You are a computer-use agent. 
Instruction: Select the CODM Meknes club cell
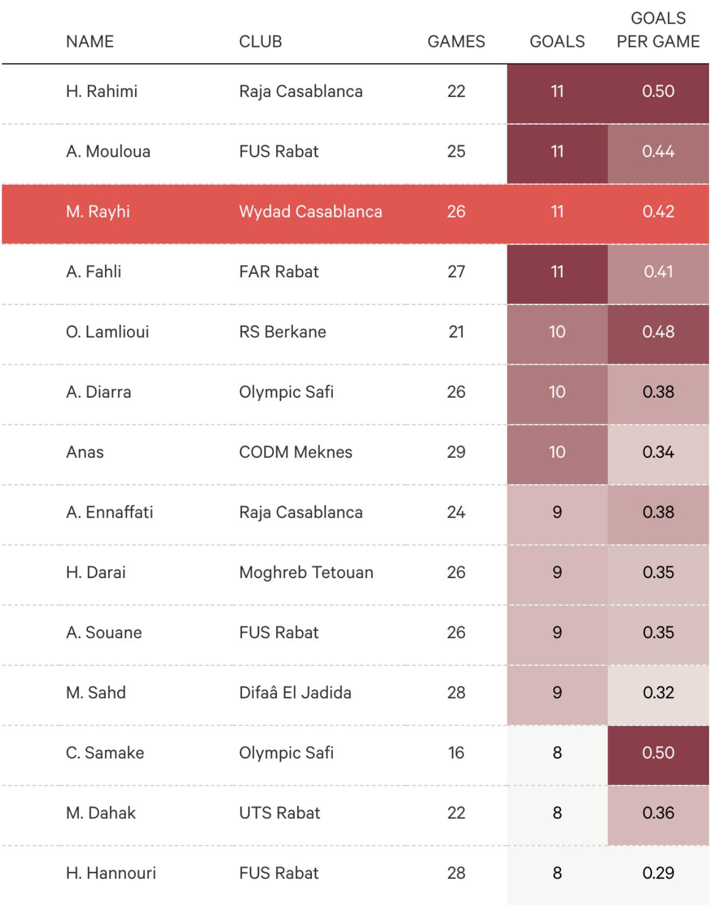(295, 452)
